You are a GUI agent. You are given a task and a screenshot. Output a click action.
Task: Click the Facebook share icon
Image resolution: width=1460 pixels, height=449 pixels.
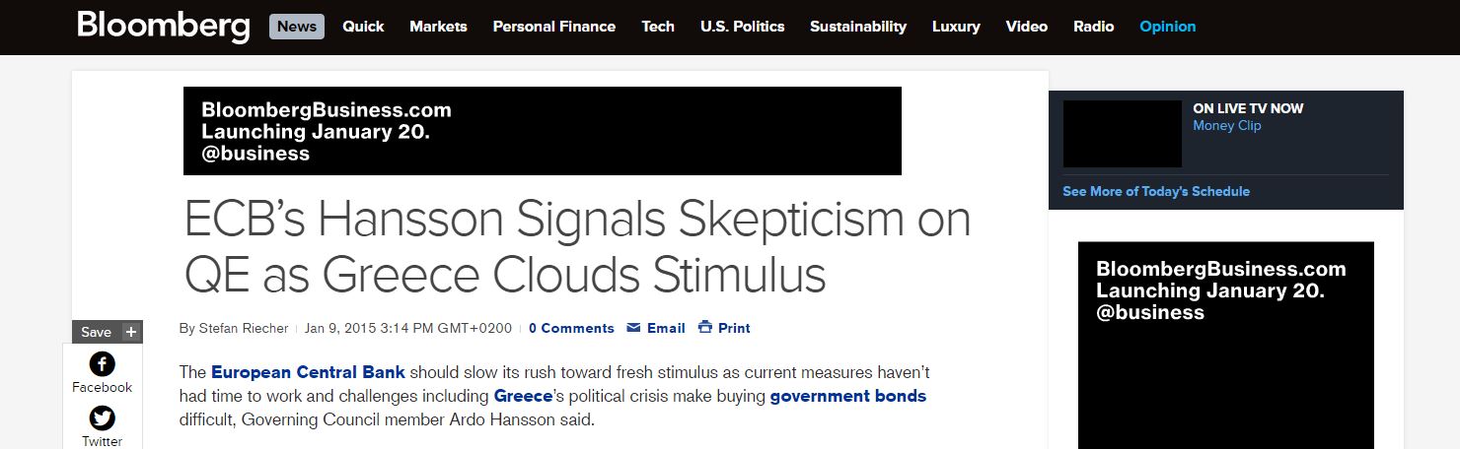(x=102, y=364)
